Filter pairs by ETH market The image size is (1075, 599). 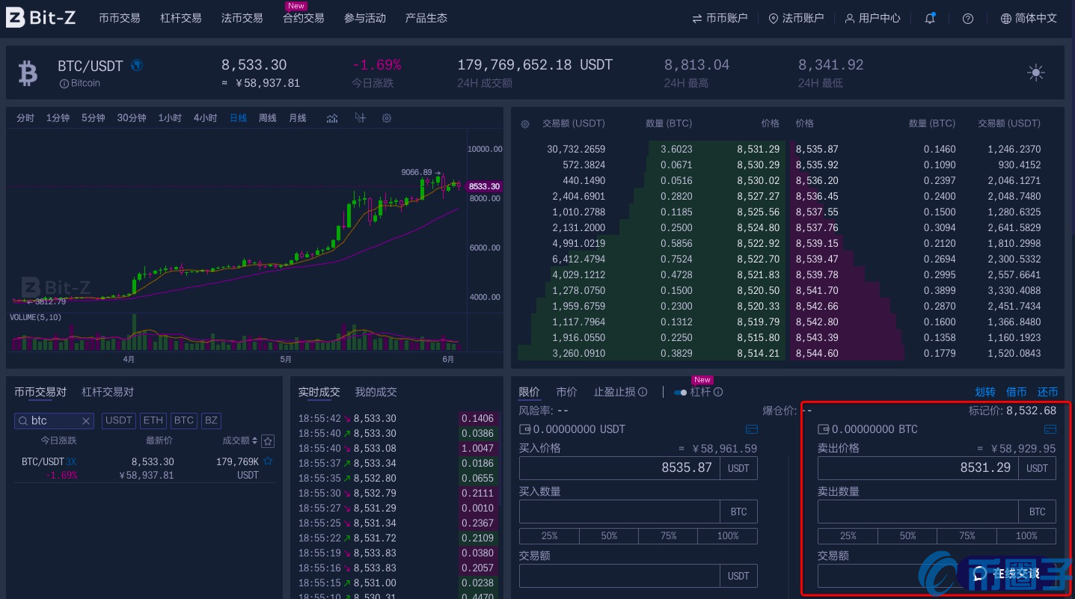tap(153, 421)
